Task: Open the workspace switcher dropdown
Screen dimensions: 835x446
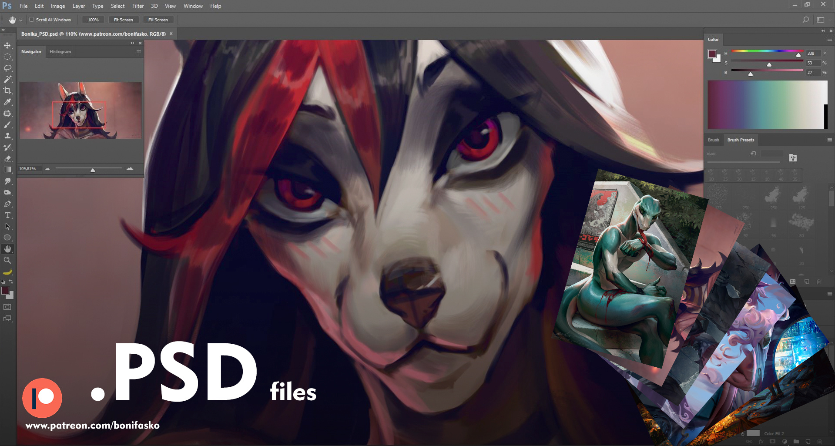Action: pos(821,20)
